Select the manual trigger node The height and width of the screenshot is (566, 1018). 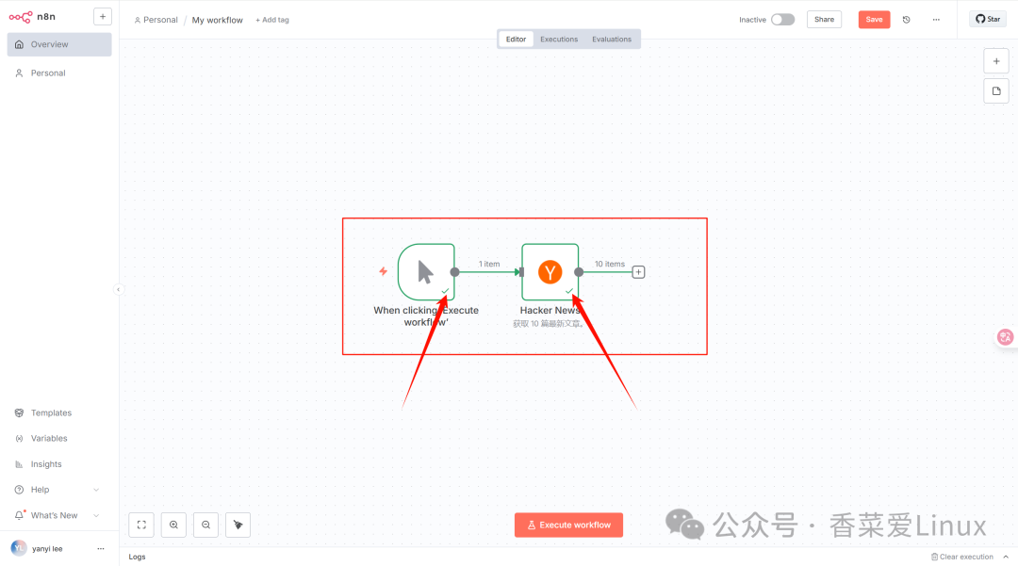(426, 272)
